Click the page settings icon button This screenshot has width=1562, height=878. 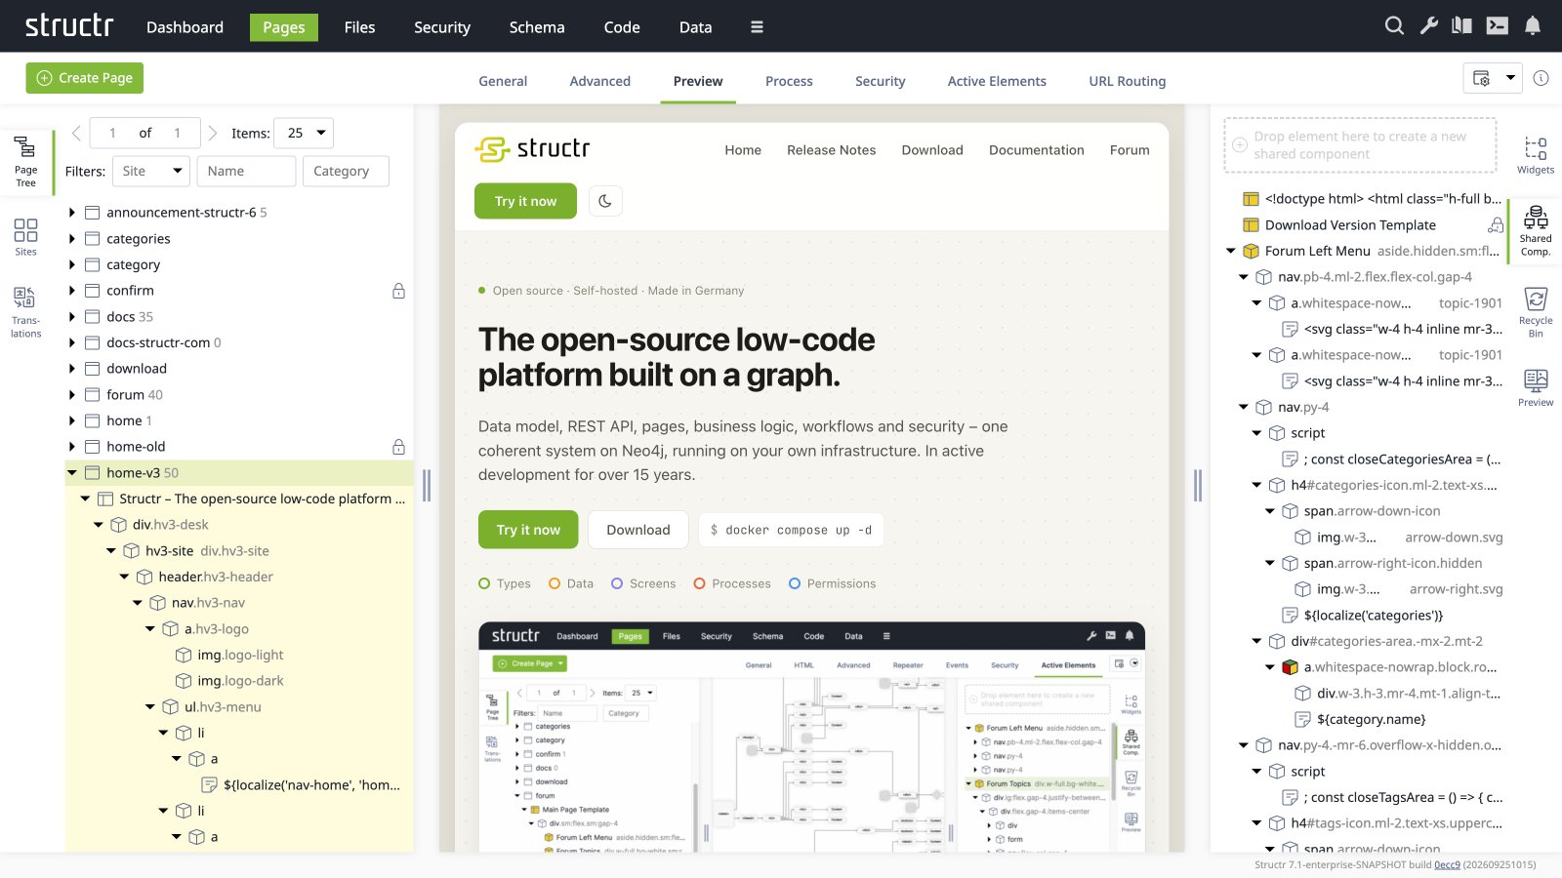pyautogui.click(x=1481, y=78)
